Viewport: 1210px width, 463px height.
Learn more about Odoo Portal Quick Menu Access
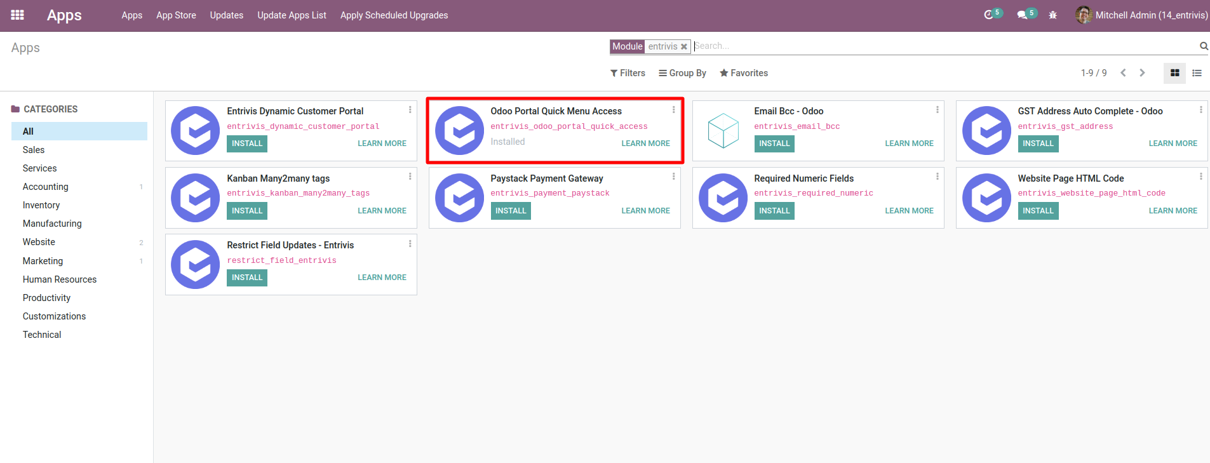click(x=645, y=144)
